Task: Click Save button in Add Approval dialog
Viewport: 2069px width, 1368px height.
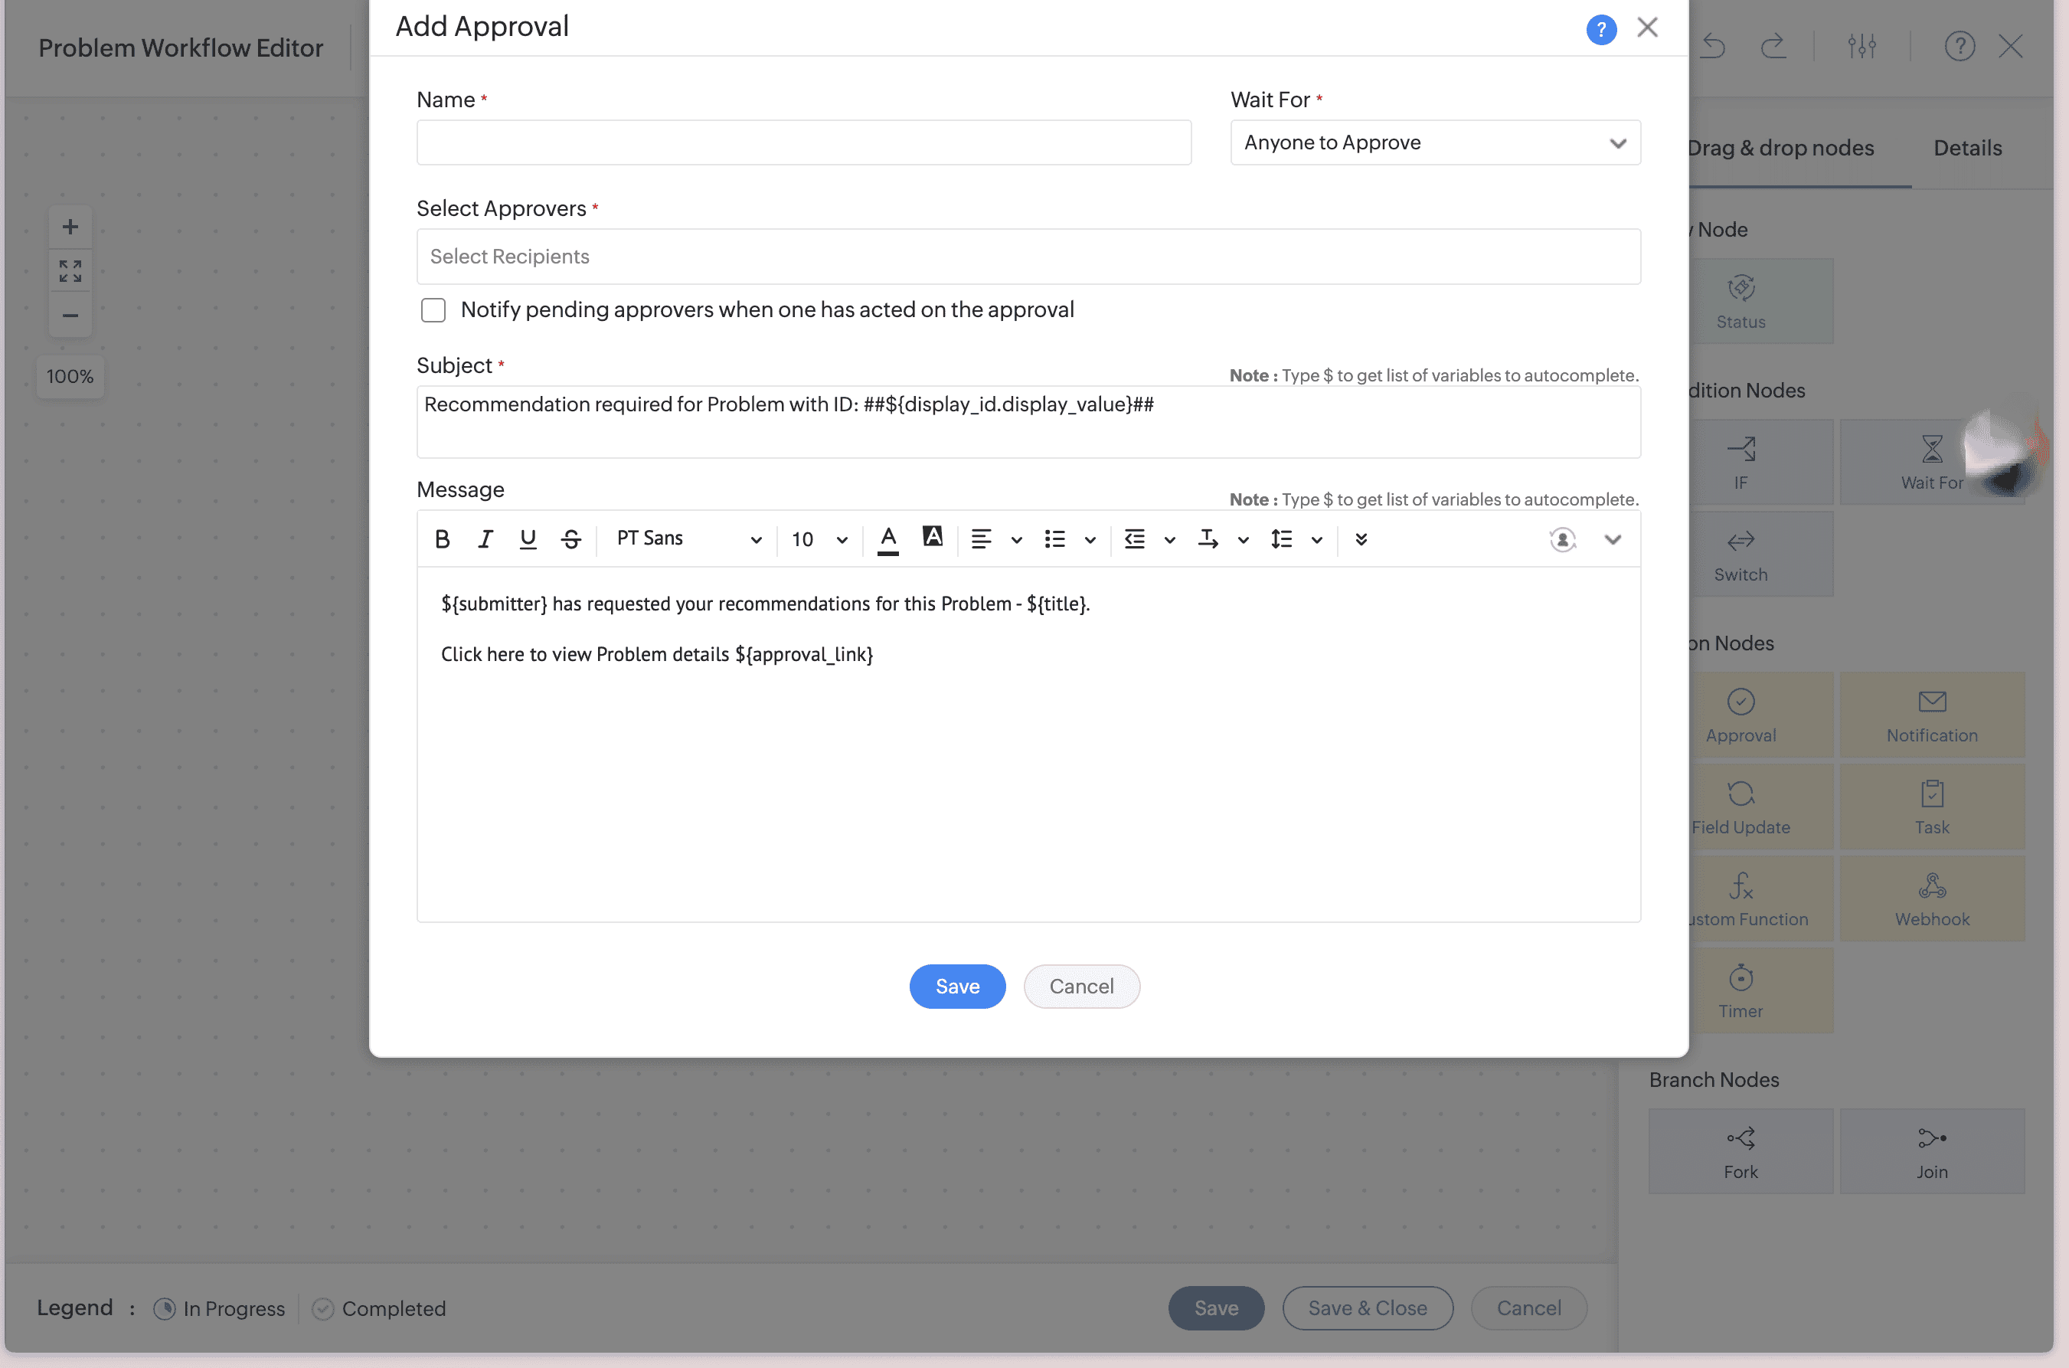Action: [x=957, y=986]
